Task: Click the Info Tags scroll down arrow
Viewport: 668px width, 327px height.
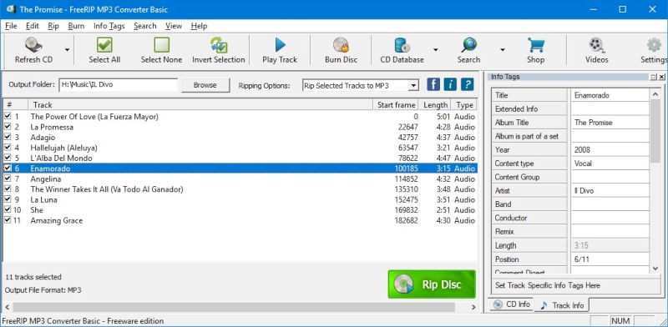Action: coord(655,269)
